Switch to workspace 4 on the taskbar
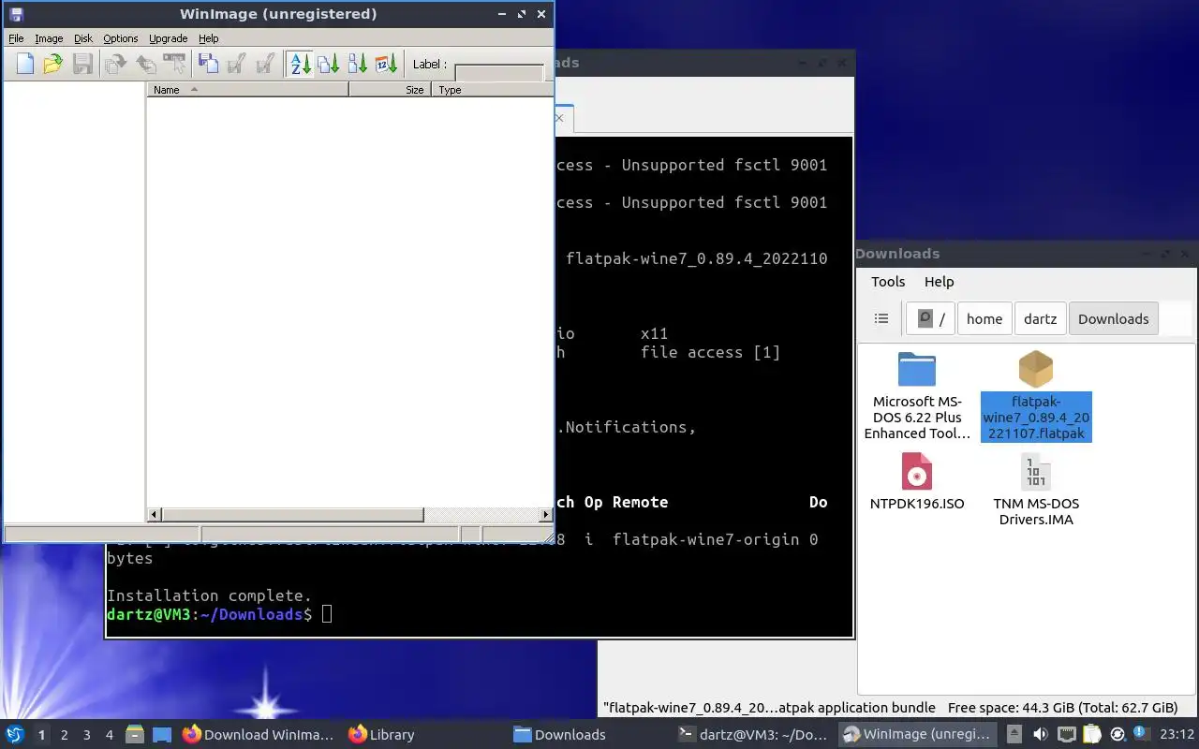 [109, 735]
